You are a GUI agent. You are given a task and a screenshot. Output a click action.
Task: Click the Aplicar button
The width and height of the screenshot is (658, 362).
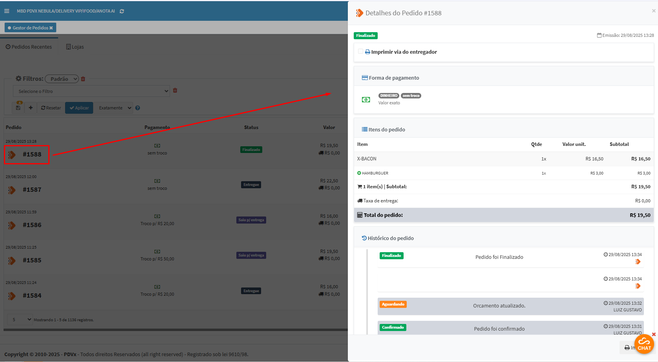[79, 108]
